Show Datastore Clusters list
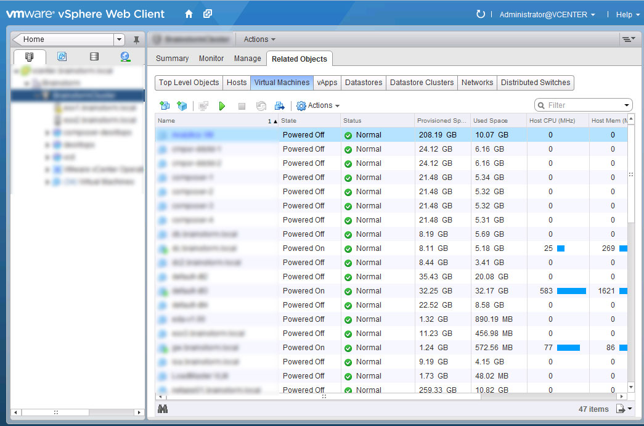This screenshot has width=644, height=426. (422, 83)
